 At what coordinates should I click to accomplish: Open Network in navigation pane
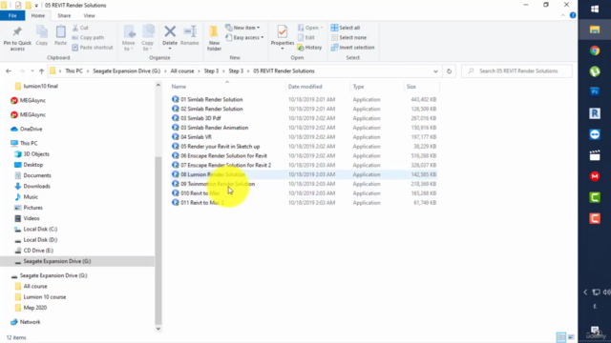point(30,322)
